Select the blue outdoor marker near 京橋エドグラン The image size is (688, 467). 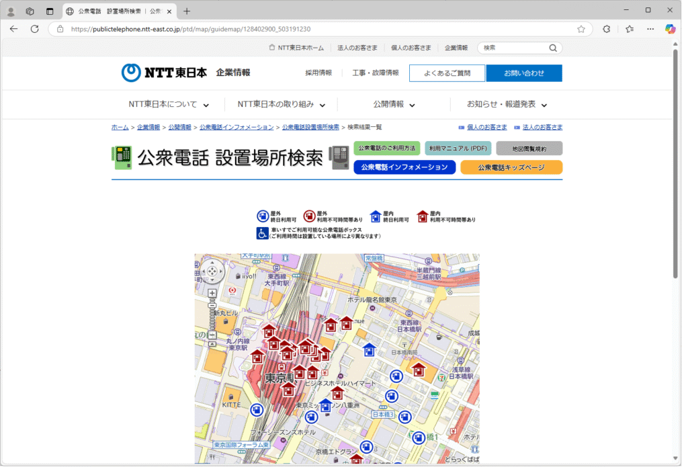click(366, 447)
